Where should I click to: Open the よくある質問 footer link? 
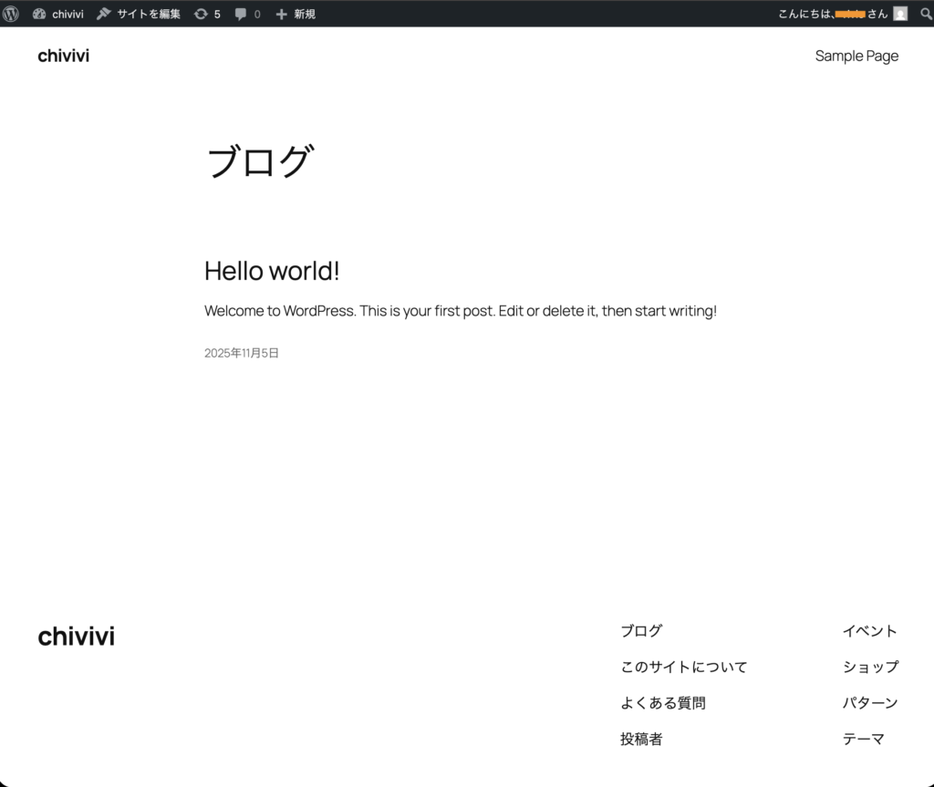pos(662,703)
